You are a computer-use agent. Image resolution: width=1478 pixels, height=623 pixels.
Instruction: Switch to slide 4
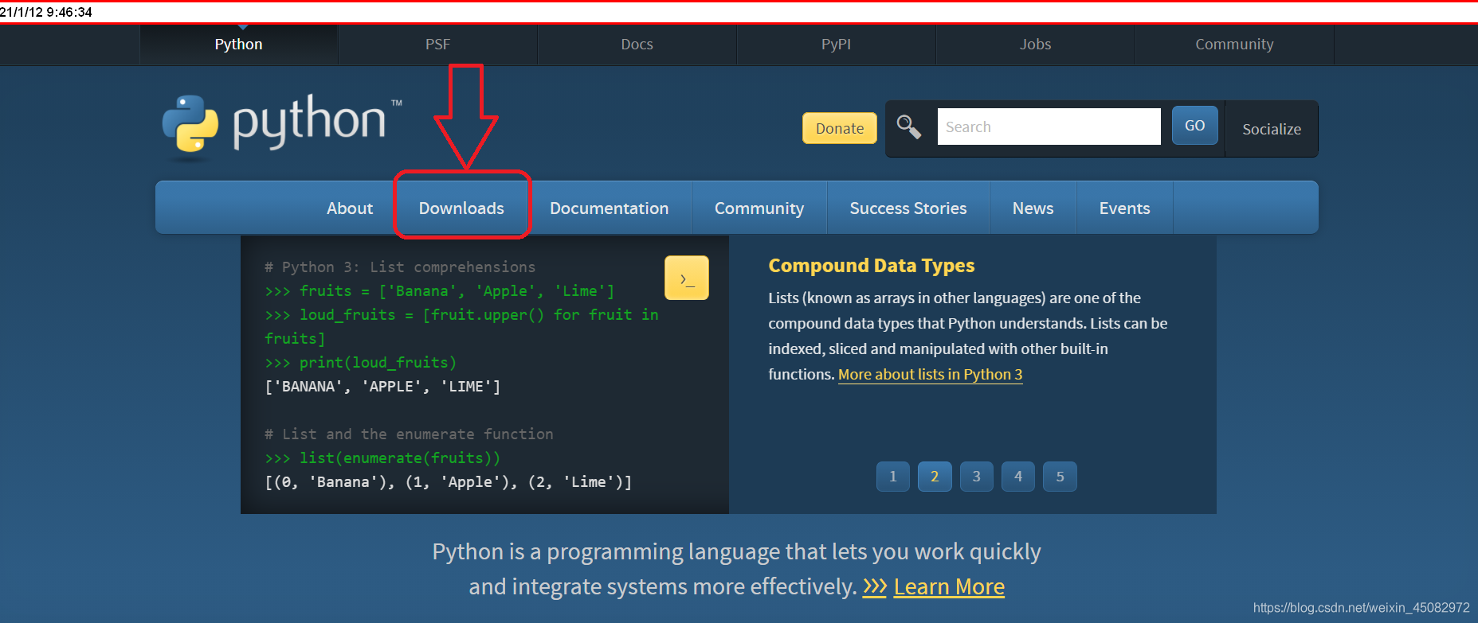click(x=1018, y=477)
